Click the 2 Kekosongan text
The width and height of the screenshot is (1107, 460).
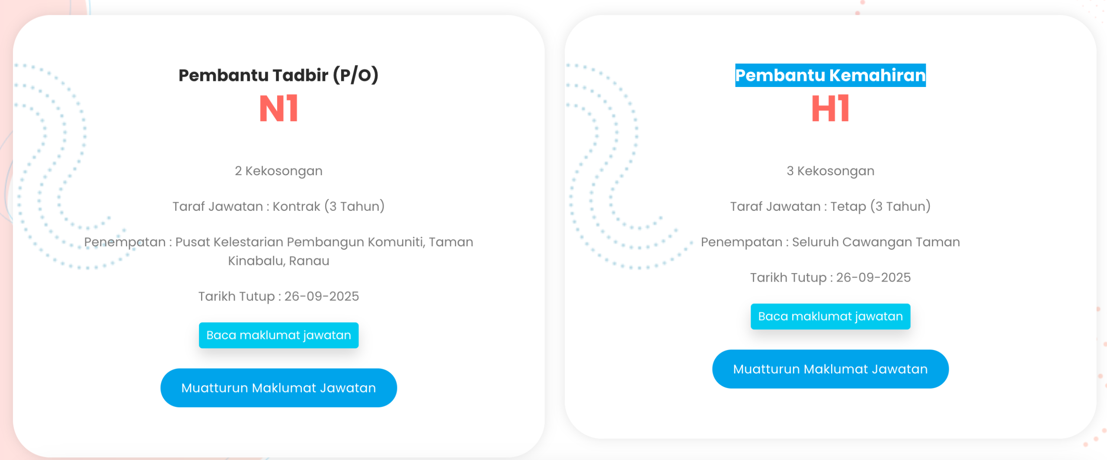point(278,171)
